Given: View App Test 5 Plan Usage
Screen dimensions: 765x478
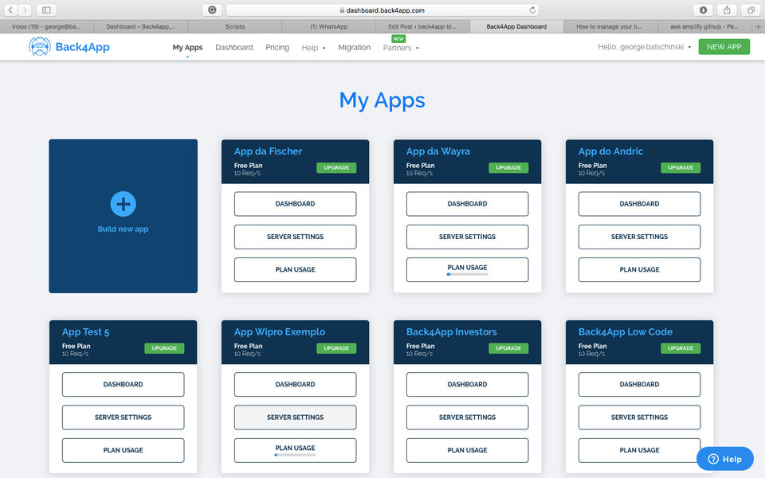Looking at the screenshot, I should pyautogui.click(x=123, y=450).
